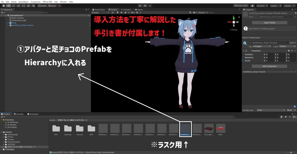This screenshot has width=297, height=154.
Task: Click orientation gizmo red X axis
Action: [230, 22]
